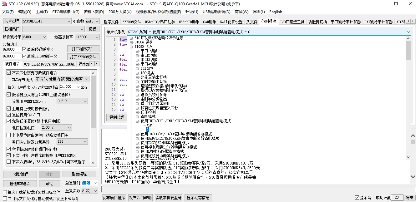
Task: Click 打开EEPROM文件 button
Action: coord(83,57)
